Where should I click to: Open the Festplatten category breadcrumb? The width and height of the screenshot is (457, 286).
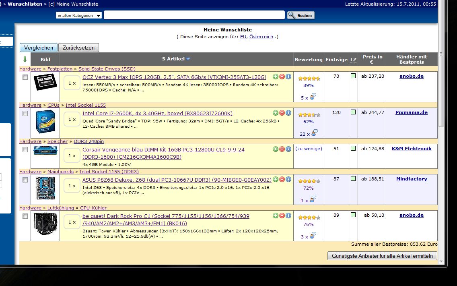click(60, 69)
